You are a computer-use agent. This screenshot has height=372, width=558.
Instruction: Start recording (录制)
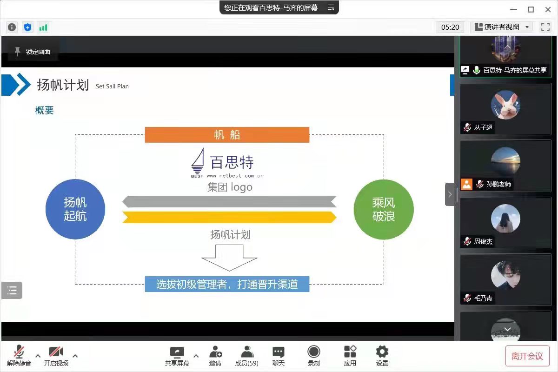[314, 356]
